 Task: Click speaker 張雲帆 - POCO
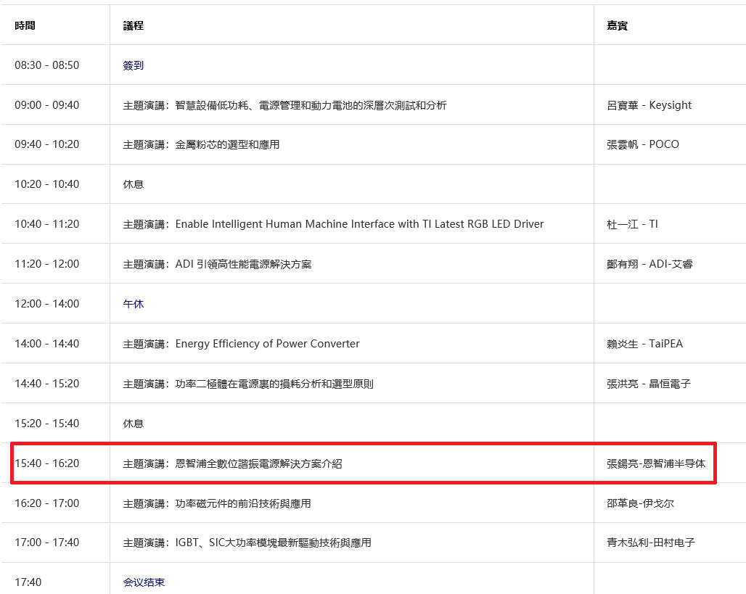642,144
